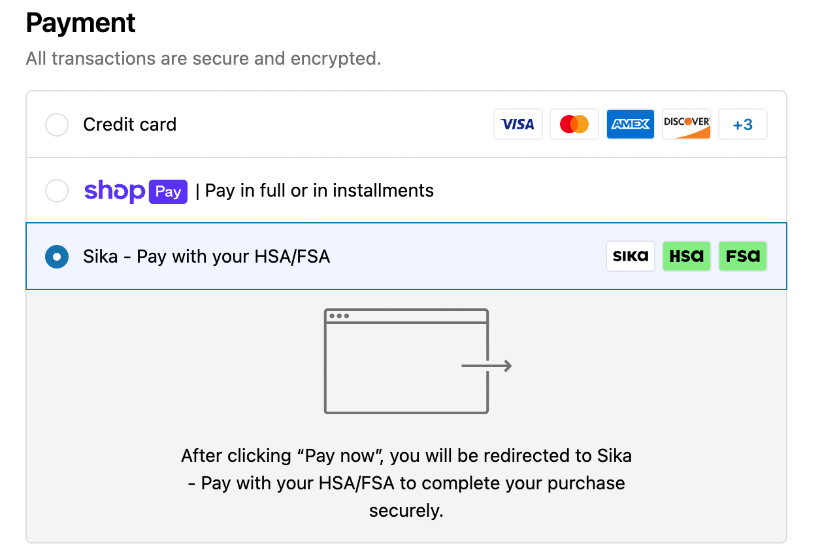Click the VISA card icon
The image size is (822, 554).
click(518, 124)
